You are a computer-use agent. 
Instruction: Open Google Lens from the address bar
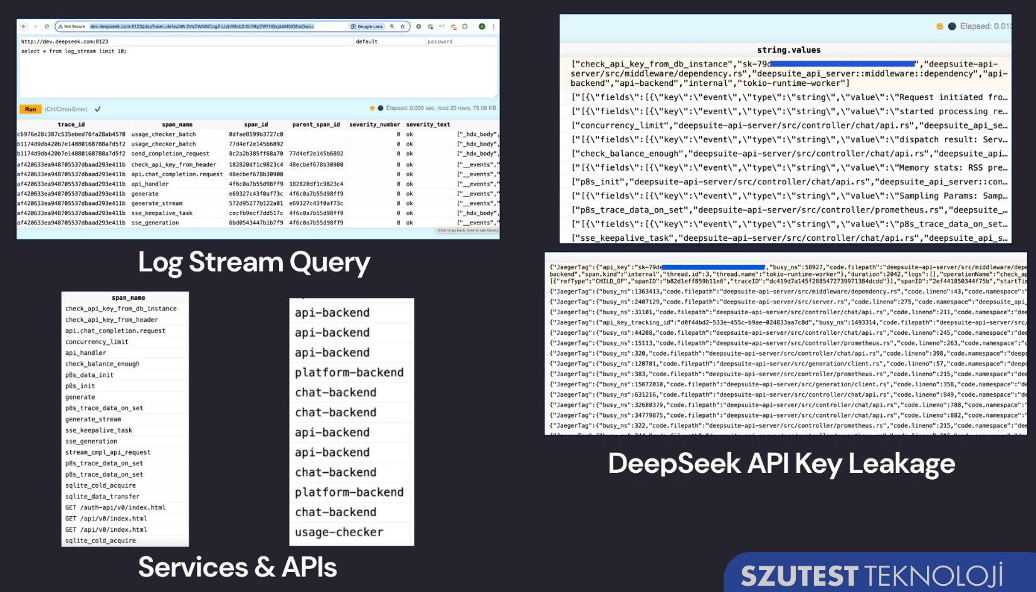367,26
